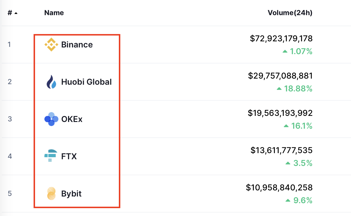Click the green arrow next to 9.6%

(288, 201)
